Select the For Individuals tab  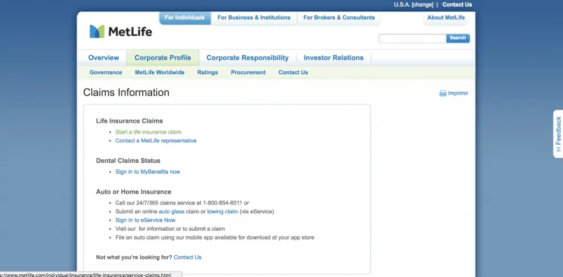tap(185, 18)
